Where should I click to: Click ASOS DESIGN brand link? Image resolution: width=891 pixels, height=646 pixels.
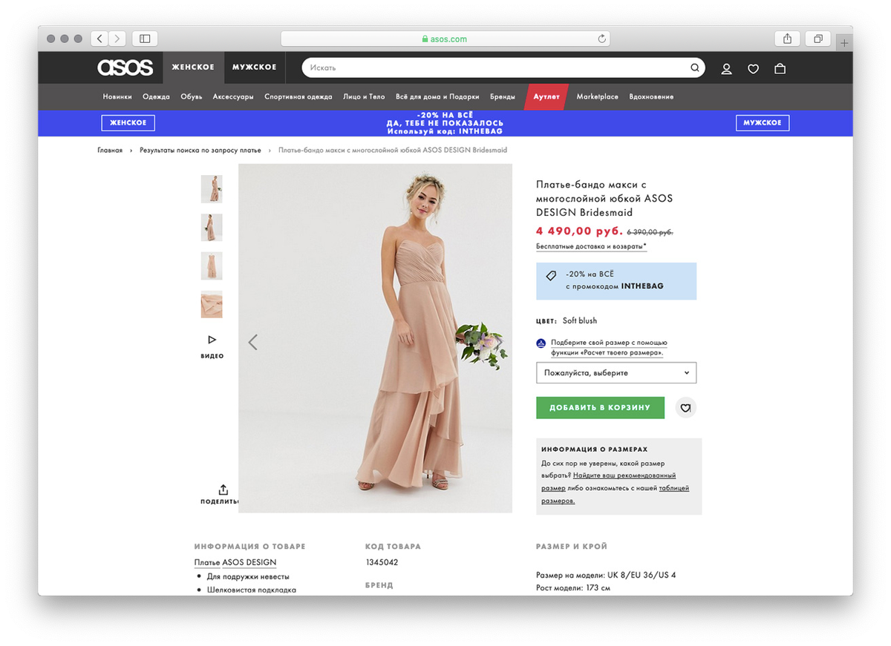249,563
